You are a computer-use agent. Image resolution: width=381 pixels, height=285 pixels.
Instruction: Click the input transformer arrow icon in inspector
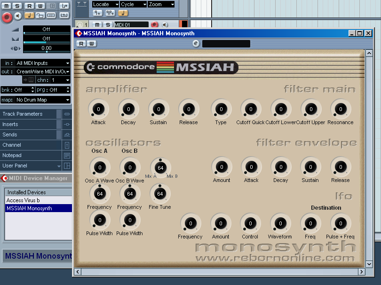64,6
